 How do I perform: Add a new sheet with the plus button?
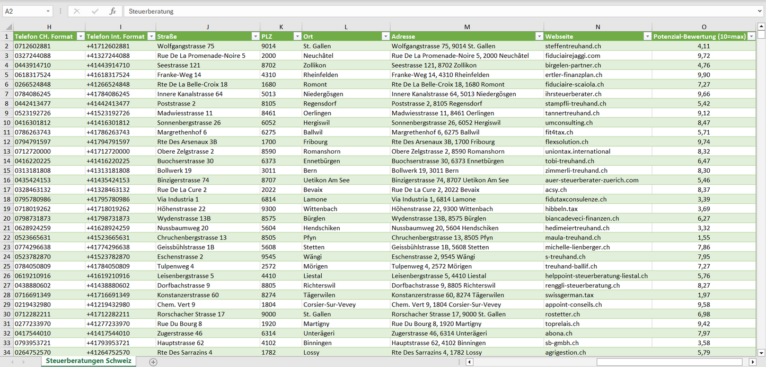[x=153, y=362]
